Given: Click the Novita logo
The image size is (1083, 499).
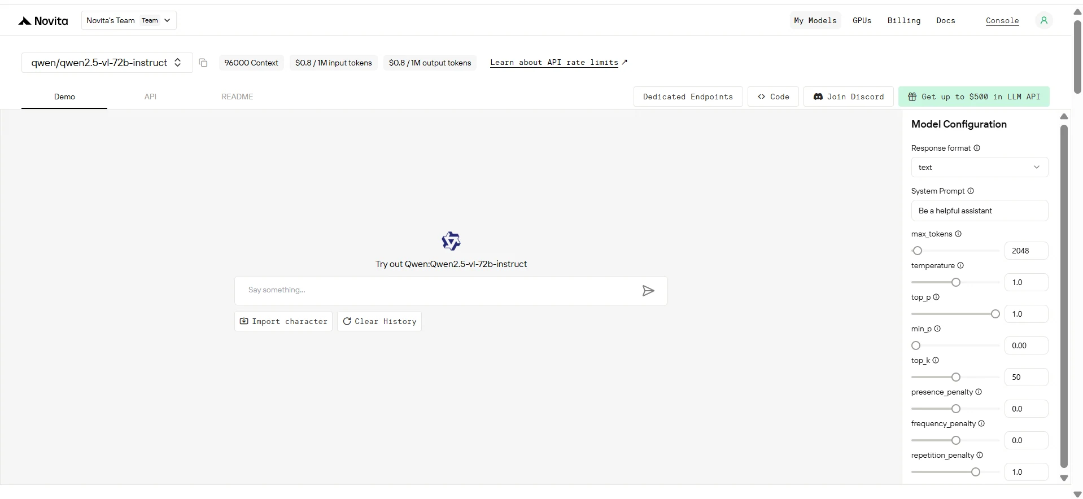Looking at the screenshot, I should pos(43,21).
